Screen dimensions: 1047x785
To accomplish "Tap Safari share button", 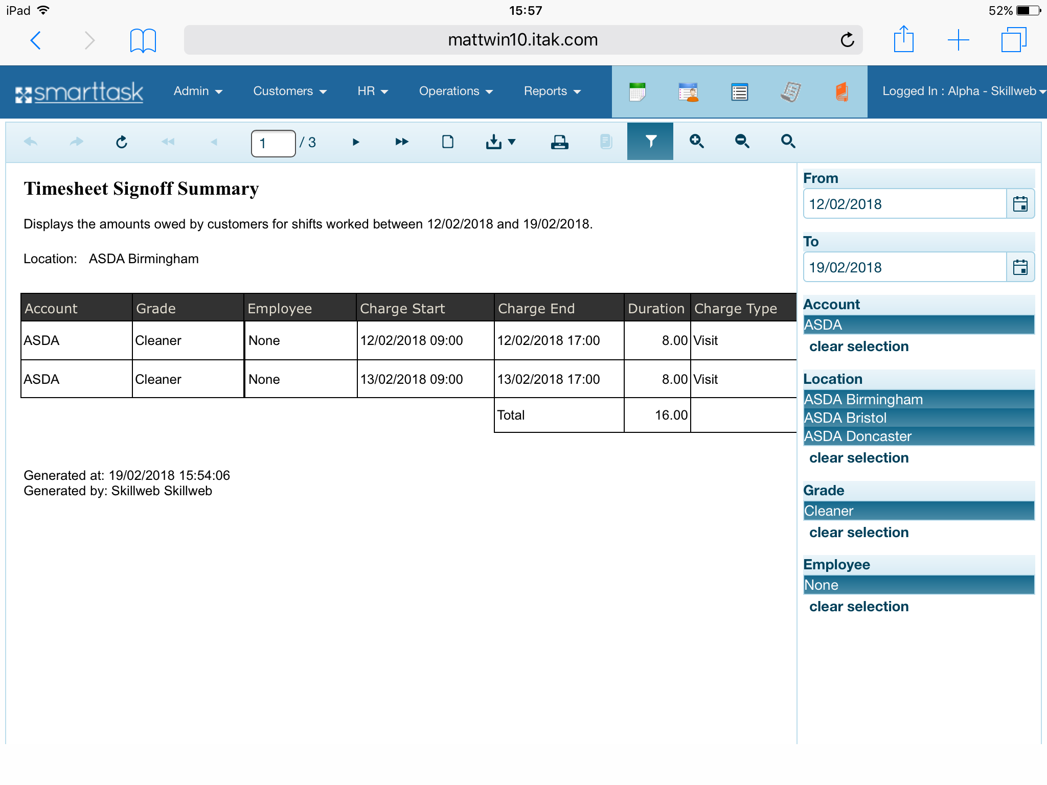I will pyautogui.click(x=903, y=40).
